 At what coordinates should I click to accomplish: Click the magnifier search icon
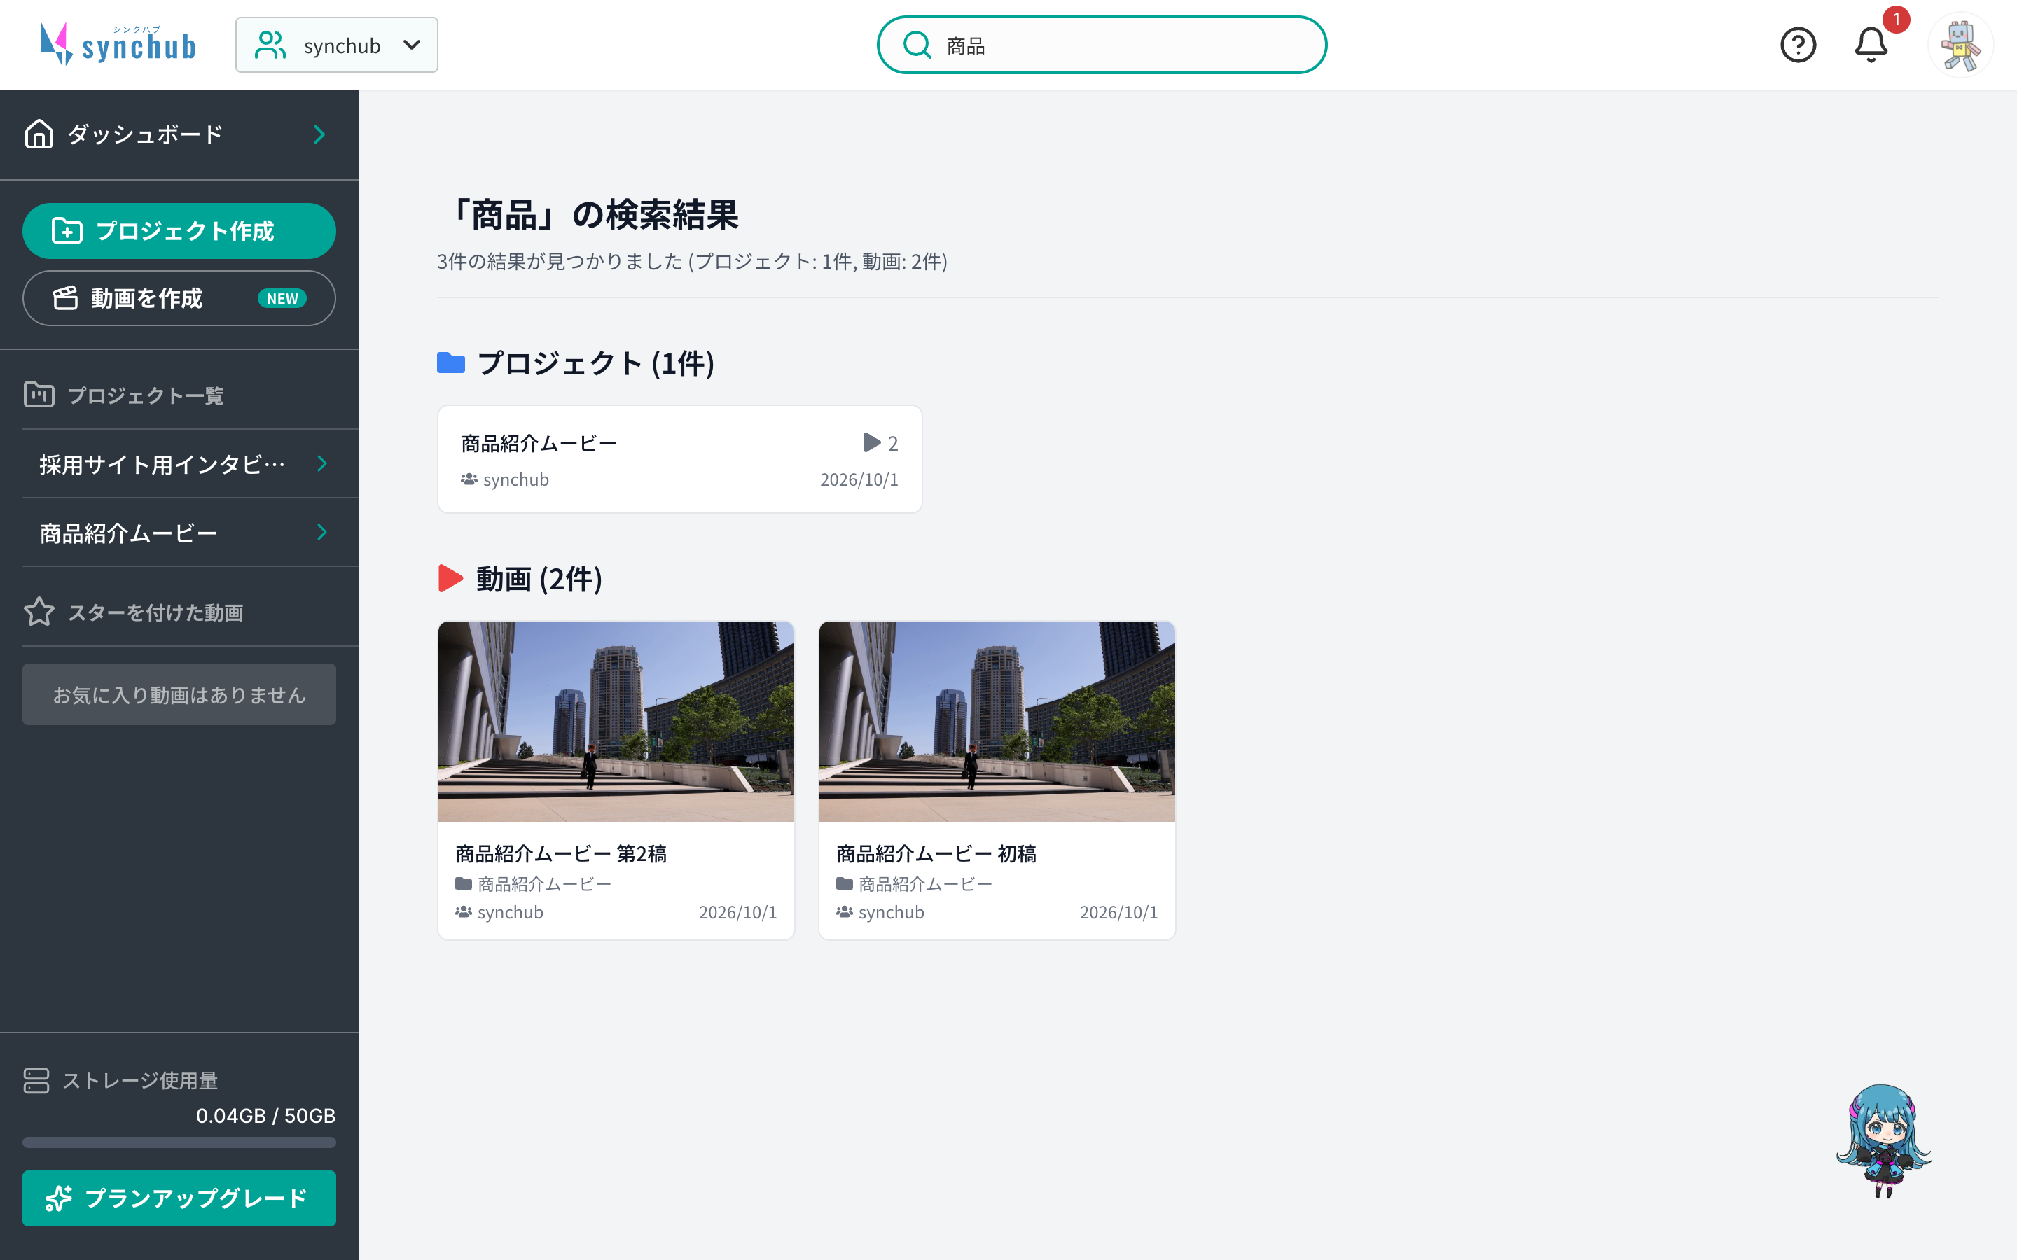click(917, 45)
